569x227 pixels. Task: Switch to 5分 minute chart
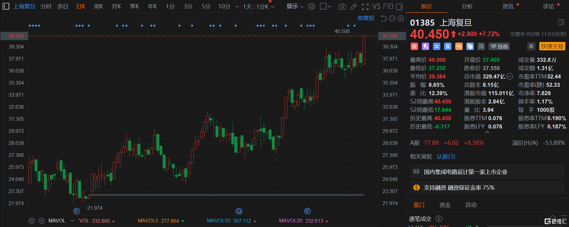206,6
